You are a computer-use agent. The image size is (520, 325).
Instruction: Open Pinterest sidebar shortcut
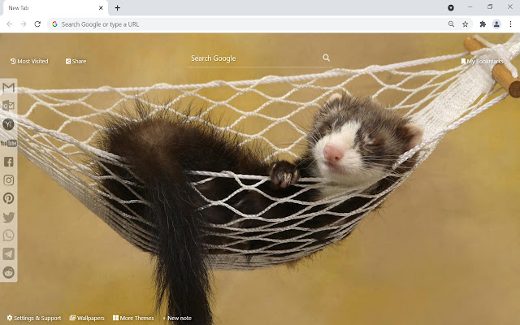9,198
